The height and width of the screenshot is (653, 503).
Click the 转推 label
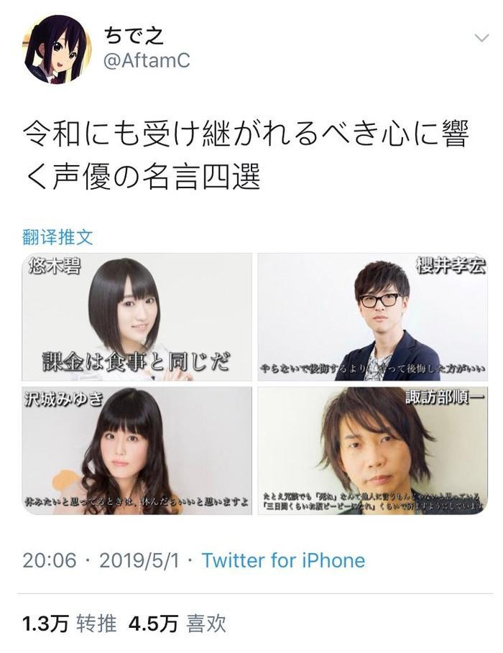pyautogui.click(x=97, y=624)
